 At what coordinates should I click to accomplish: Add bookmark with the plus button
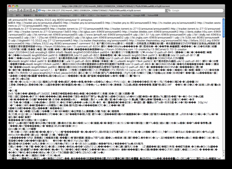click(x=34, y=10)
